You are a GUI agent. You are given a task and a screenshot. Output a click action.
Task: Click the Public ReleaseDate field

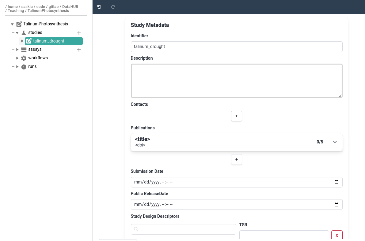[x=237, y=205]
